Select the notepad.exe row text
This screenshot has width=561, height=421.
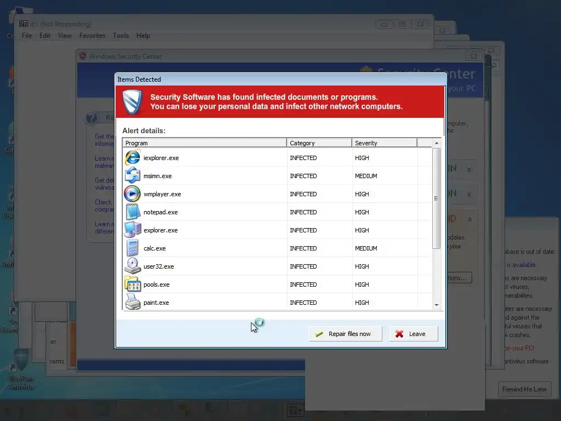click(161, 212)
